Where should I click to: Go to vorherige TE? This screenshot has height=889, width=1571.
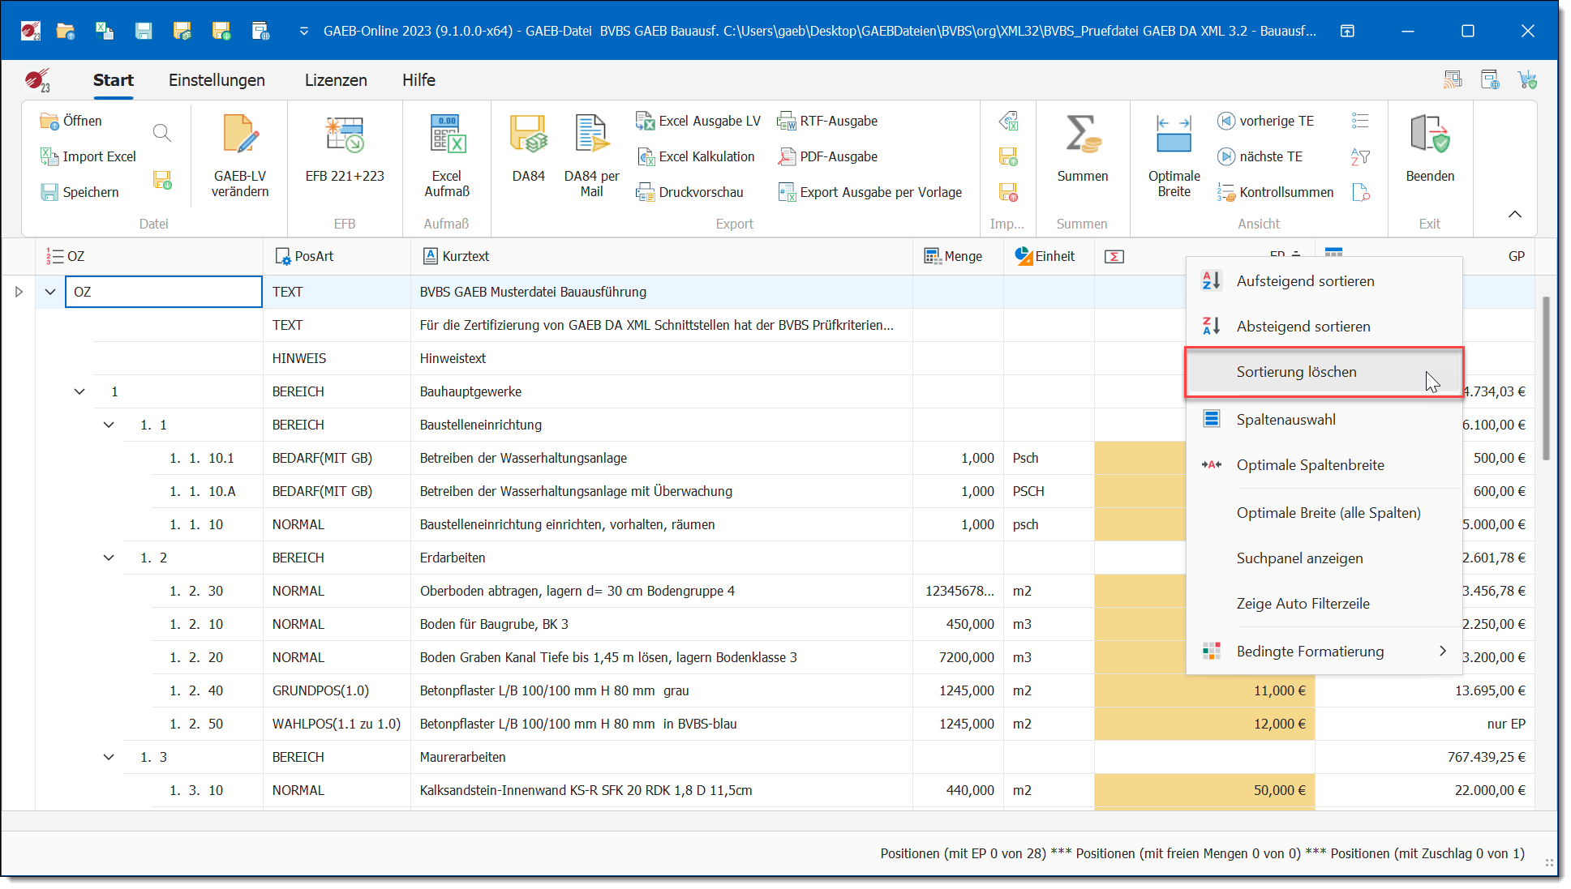1266,121
